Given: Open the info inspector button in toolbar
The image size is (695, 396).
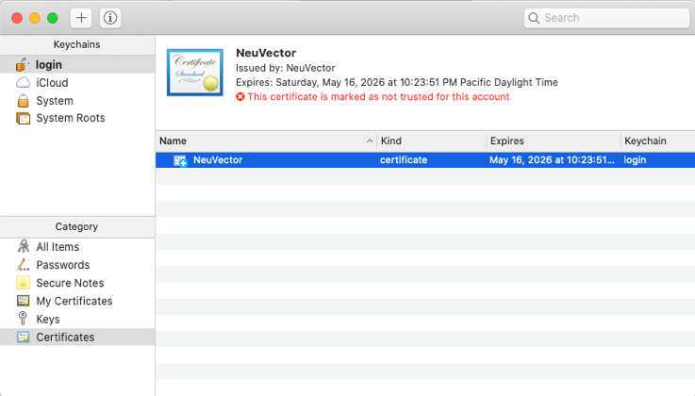Looking at the screenshot, I should [109, 18].
